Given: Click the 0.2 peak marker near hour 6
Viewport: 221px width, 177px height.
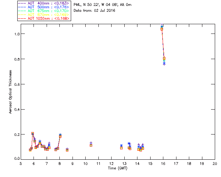Looking at the screenshot, I should (32, 133).
